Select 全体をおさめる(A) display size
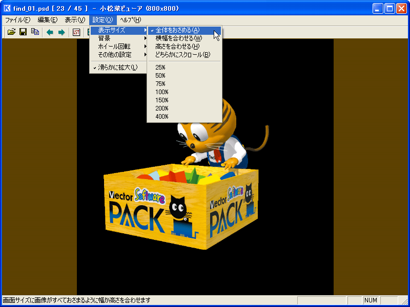The height and width of the screenshot is (307, 410). tap(184, 30)
